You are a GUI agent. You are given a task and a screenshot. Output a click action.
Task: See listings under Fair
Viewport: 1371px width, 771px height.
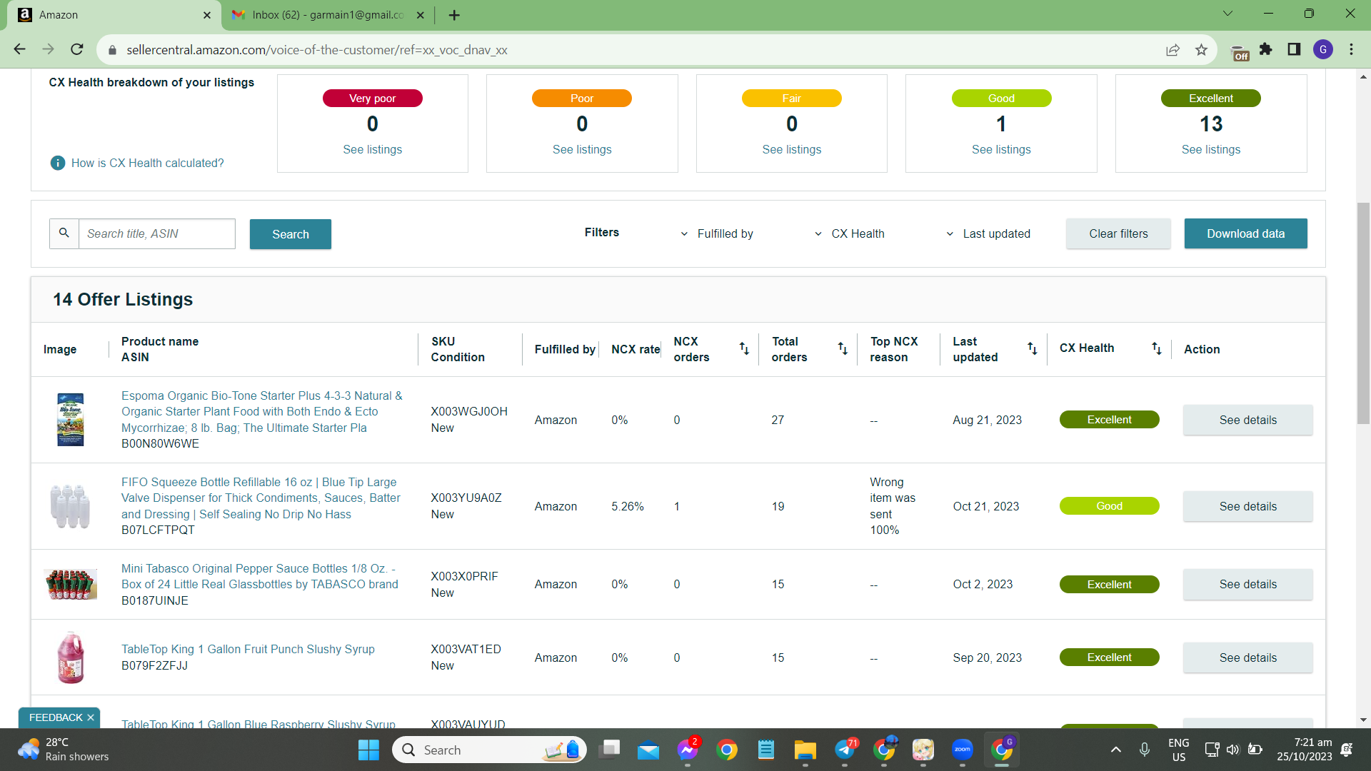[792, 149]
